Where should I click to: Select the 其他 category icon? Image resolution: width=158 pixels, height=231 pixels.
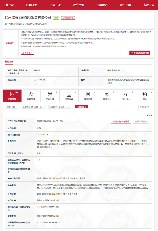pyautogui.click(x=144, y=94)
